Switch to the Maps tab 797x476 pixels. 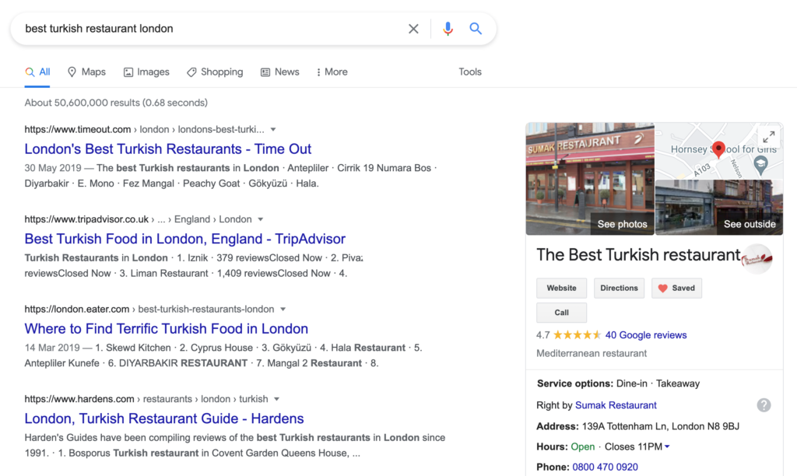tap(87, 72)
